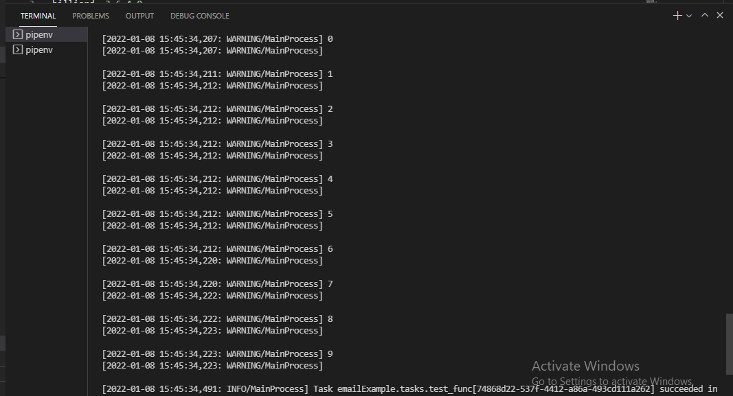Switch to the OUTPUT tab
This screenshot has width=733, height=396.
tap(139, 15)
